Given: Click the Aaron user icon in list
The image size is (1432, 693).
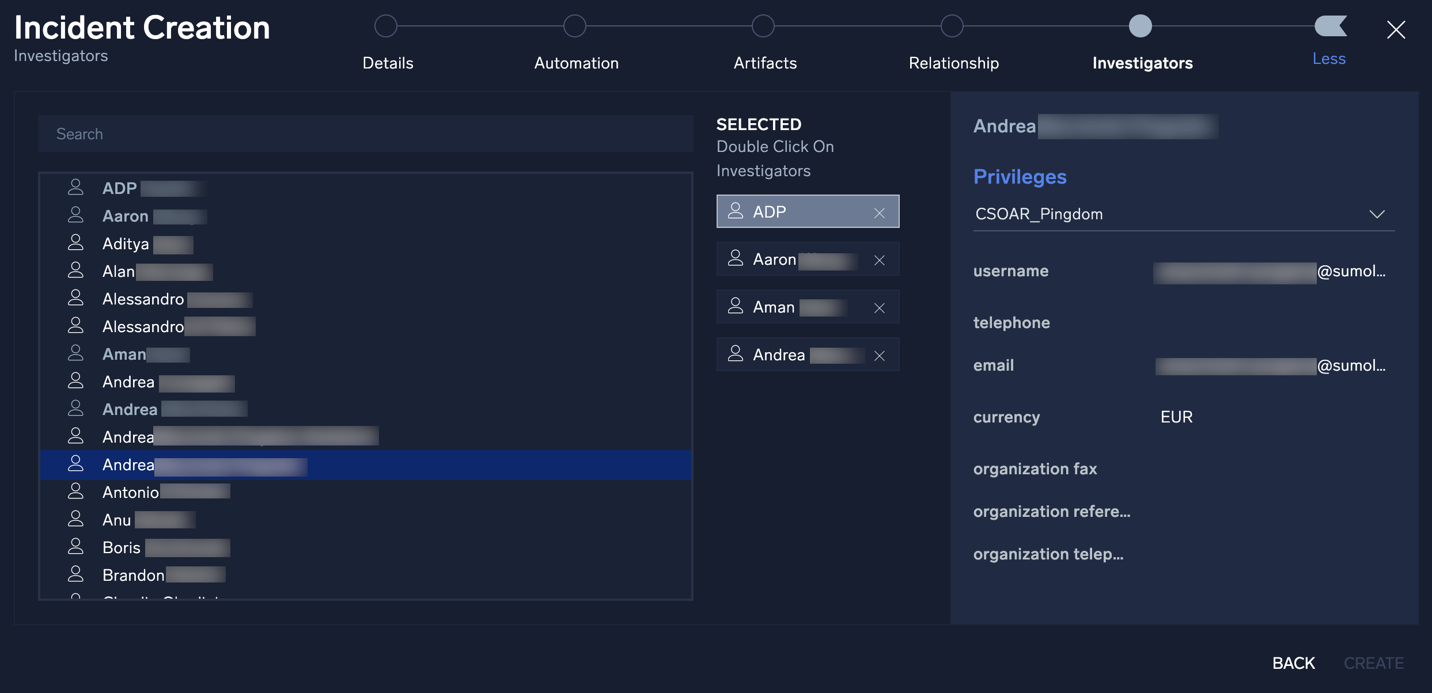Looking at the screenshot, I should [x=76, y=215].
